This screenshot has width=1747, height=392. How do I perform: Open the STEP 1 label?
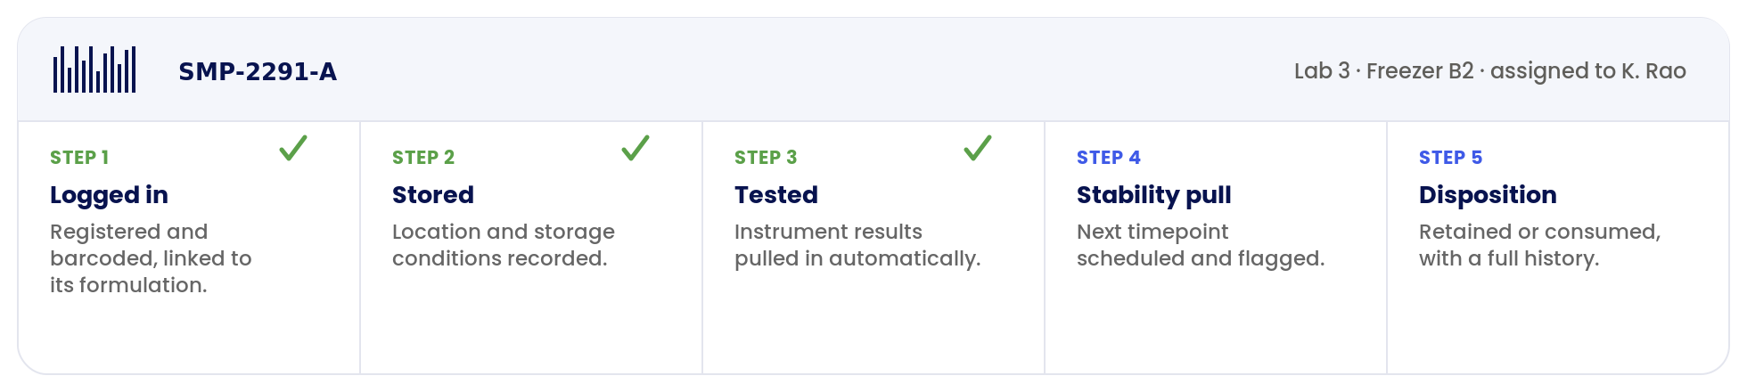(x=79, y=158)
